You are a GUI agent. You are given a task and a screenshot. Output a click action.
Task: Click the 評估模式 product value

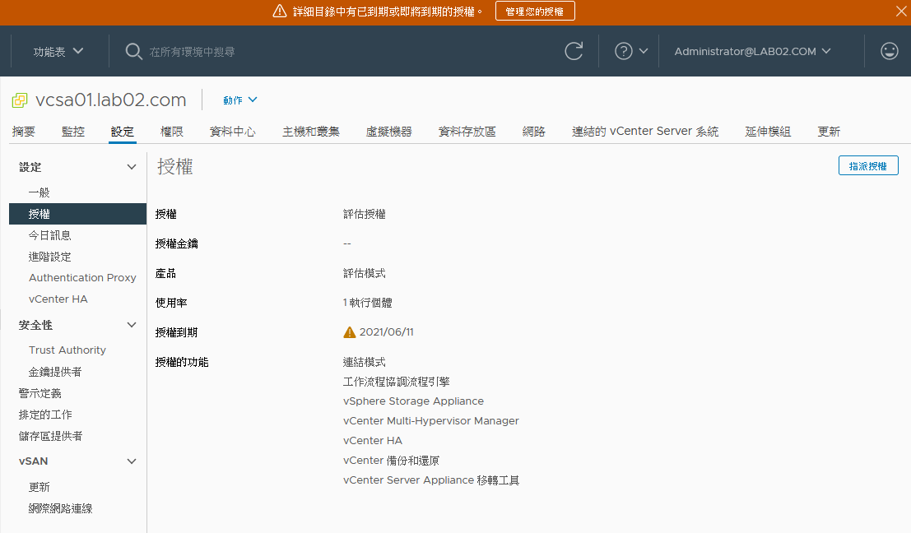[365, 273]
